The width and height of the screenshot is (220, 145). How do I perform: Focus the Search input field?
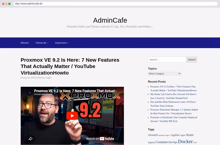(167, 60)
